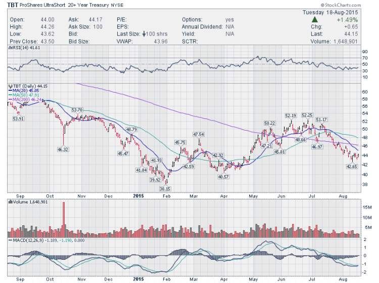Click the Tuesday 18-Aug-2015 date

click(330, 12)
